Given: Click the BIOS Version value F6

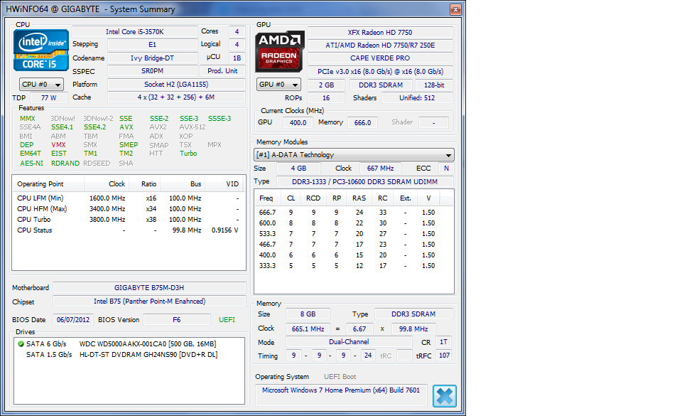Looking at the screenshot, I should [x=177, y=320].
